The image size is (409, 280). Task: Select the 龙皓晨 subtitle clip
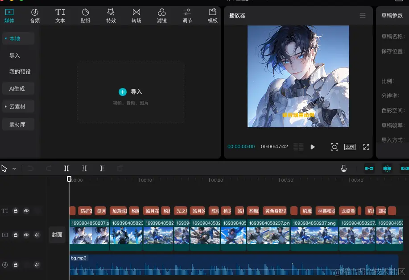(348, 211)
